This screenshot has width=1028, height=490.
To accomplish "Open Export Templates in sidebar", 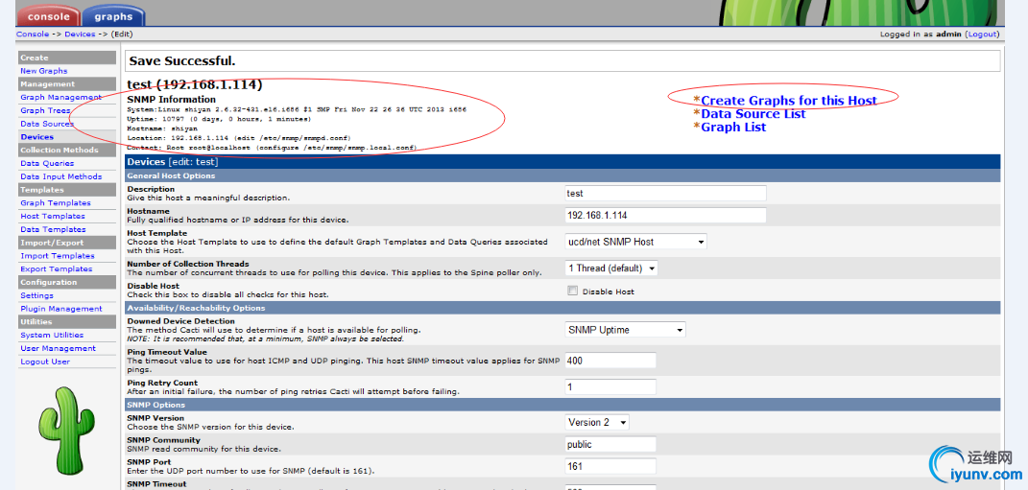I will (x=56, y=268).
